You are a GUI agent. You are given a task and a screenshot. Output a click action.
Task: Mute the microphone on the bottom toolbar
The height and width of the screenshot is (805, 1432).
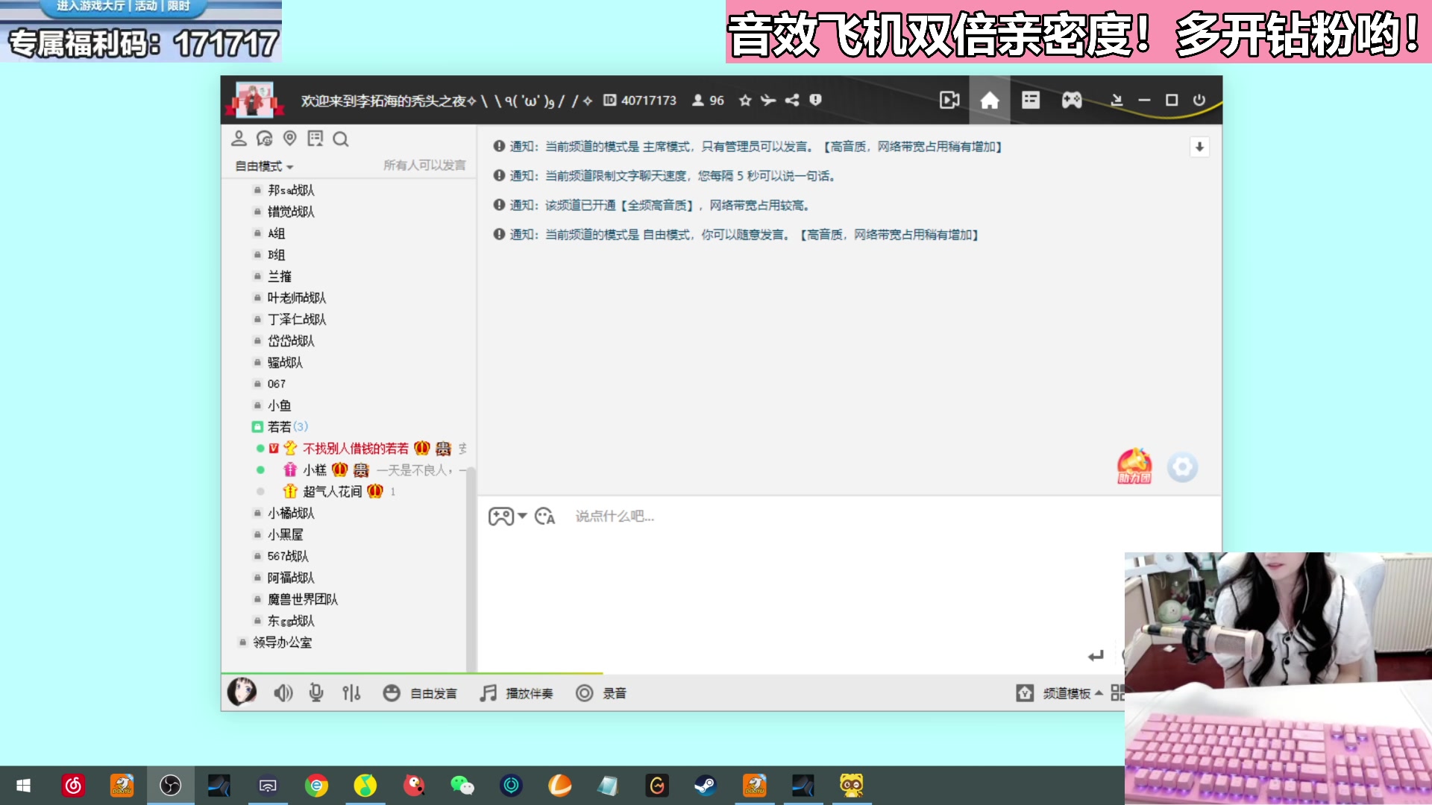tap(316, 692)
